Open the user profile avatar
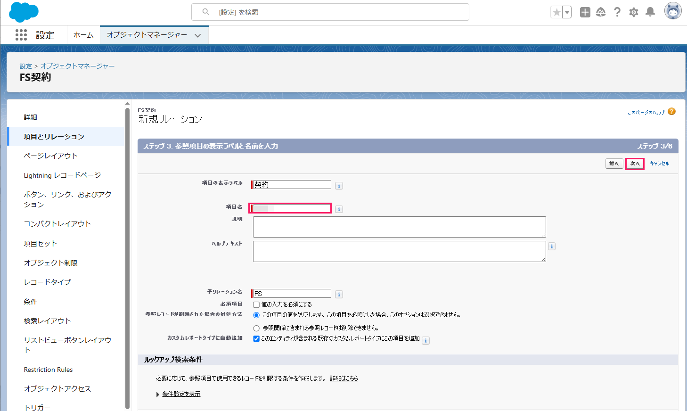The image size is (687, 411). click(x=673, y=11)
